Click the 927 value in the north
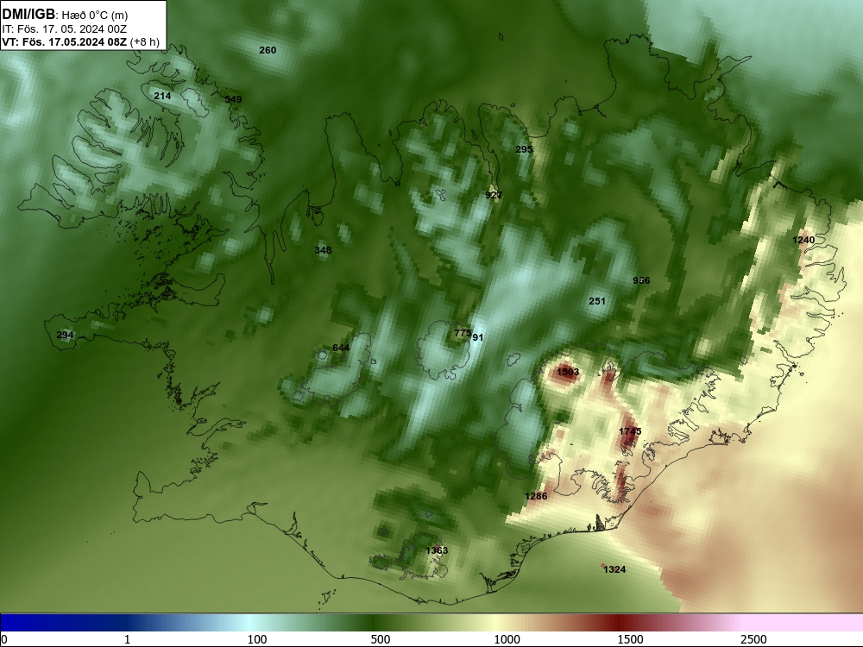863x647 pixels. coord(494,195)
